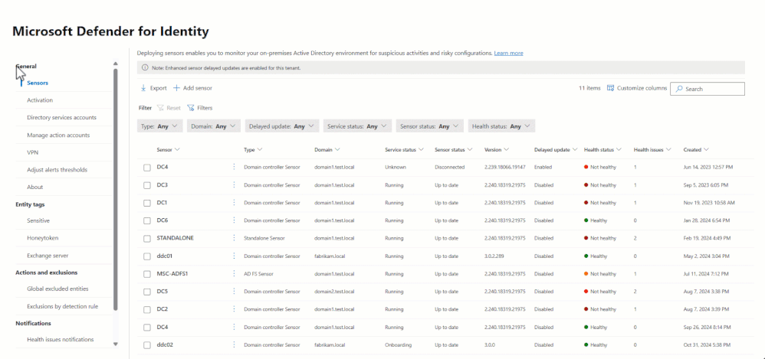
Task: Select the checkbox for MSC-ADFS1
Action: pyautogui.click(x=147, y=274)
